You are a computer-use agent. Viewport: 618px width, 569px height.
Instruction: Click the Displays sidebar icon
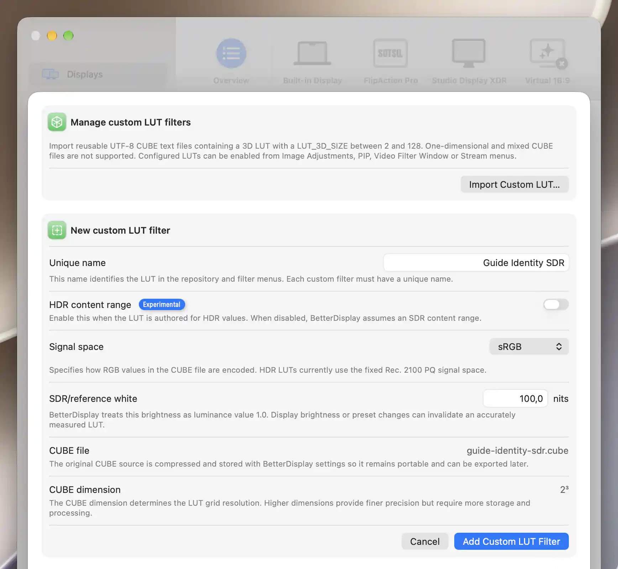coord(50,74)
